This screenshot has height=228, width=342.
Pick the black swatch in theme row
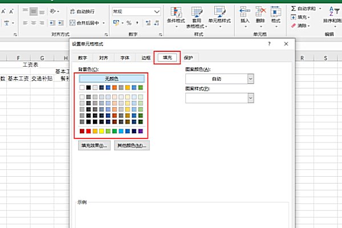(x=88, y=87)
